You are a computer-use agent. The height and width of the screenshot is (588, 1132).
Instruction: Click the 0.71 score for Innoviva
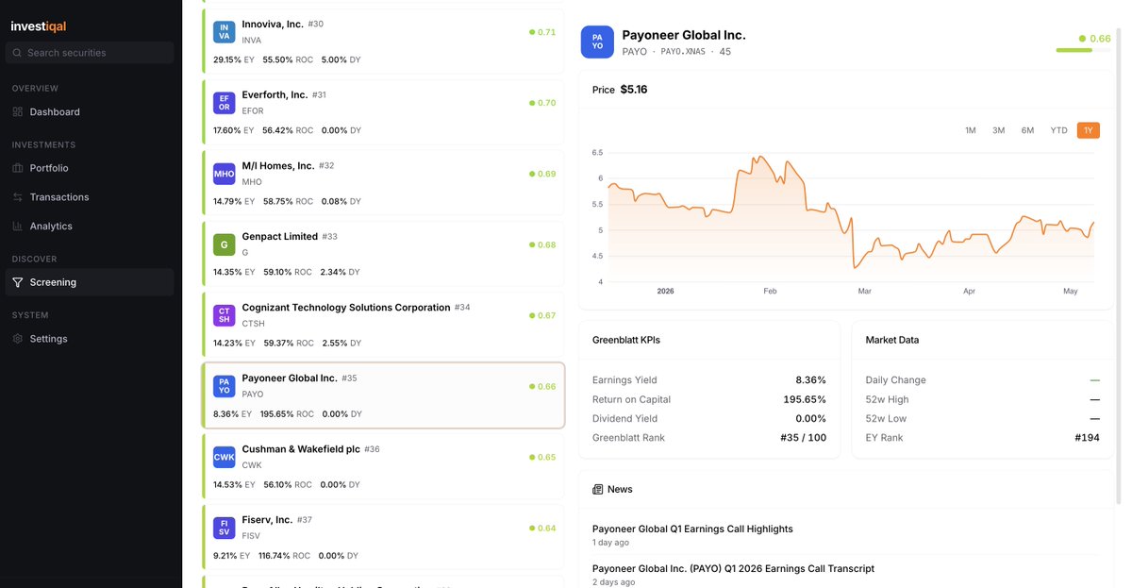coord(542,32)
